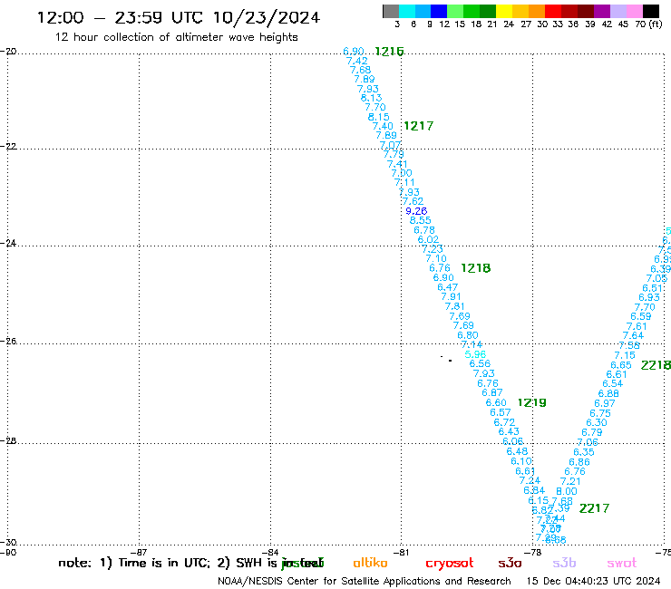
Task: Click the red 'cryosat' legend label
Action: [450, 564]
